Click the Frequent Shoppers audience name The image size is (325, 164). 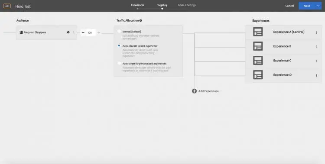pyautogui.click(x=35, y=32)
